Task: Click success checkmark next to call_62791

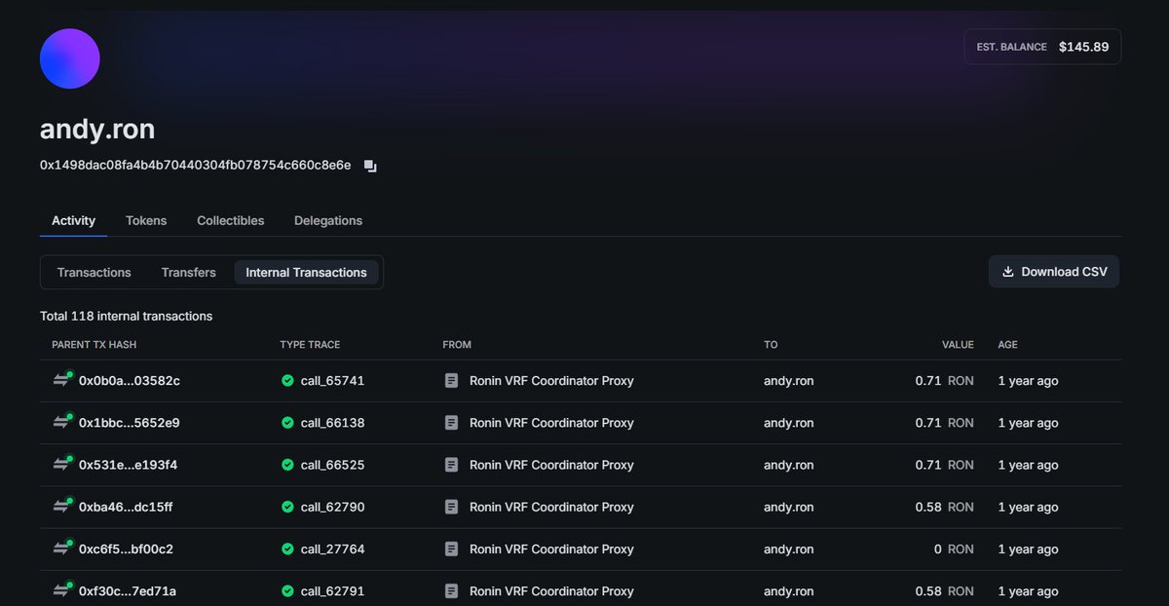Action: tap(287, 590)
